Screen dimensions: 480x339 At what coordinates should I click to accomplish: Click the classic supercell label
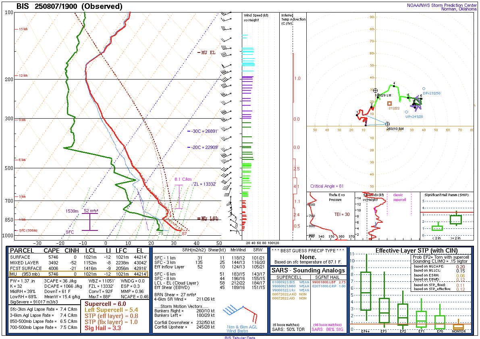[399, 197]
